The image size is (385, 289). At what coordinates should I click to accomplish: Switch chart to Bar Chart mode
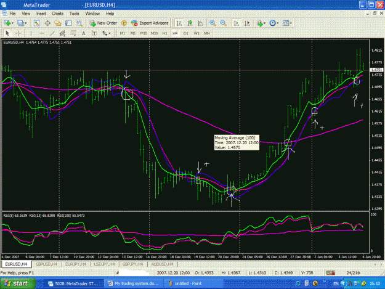click(179, 23)
